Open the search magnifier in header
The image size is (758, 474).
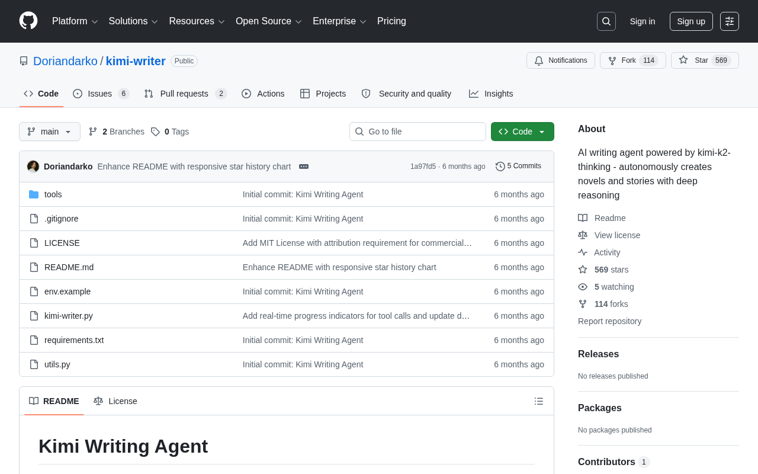(606, 21)
